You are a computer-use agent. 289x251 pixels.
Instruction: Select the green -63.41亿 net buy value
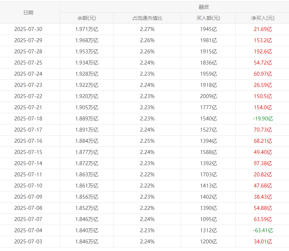point(263,230)
